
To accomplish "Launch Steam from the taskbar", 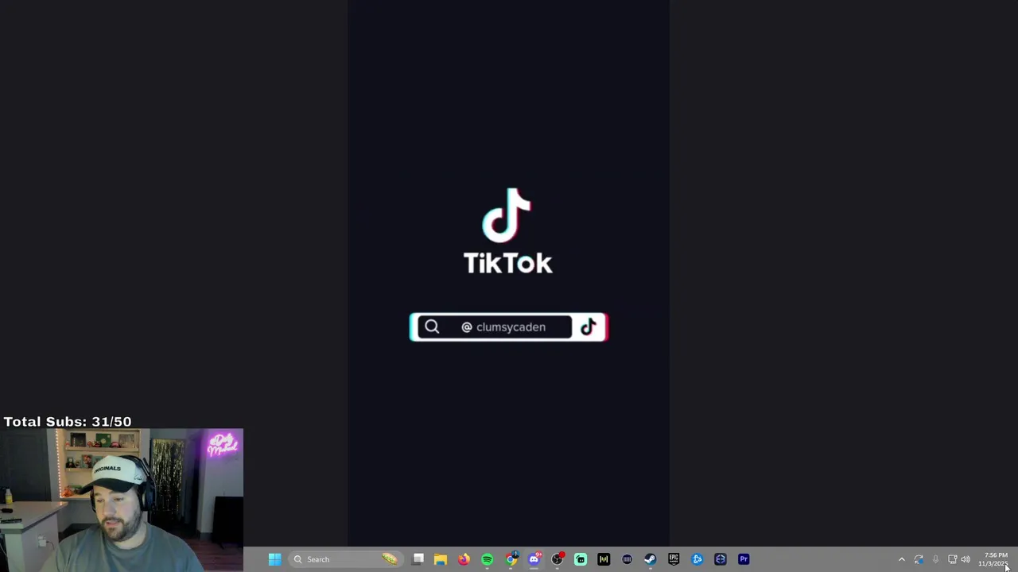I will pyautogui.click(x=650, y=559).
